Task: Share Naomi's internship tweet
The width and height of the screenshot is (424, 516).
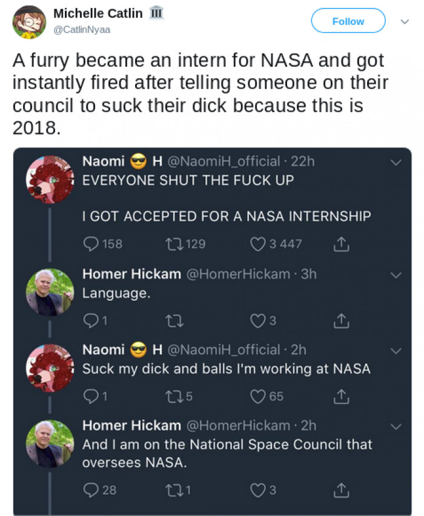Action: (342, 244)
